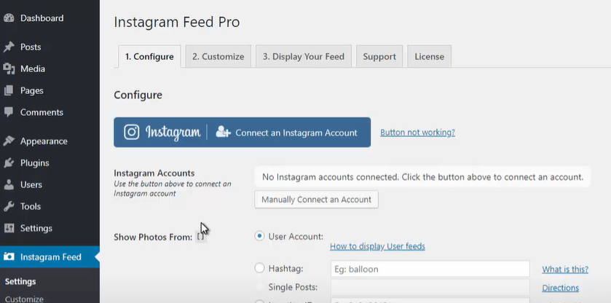611x303 pixels.
Task: Focus the Hashtag input field
Action: (x=430, y=269)
